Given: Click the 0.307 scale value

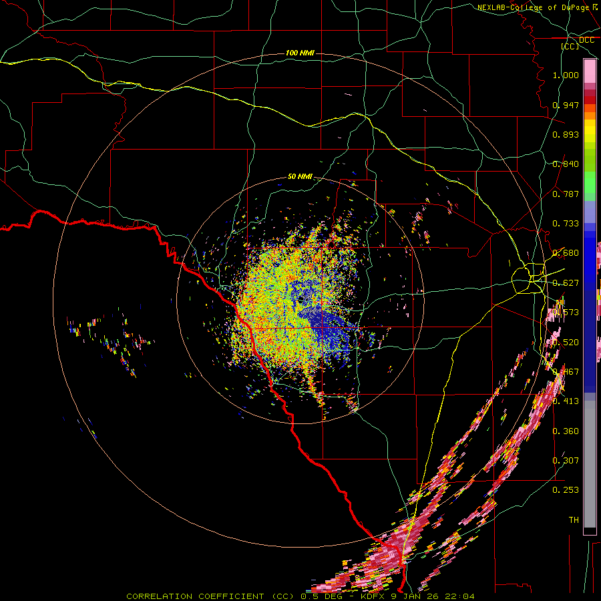Looking at the screenshot, I should pos(566,461).
